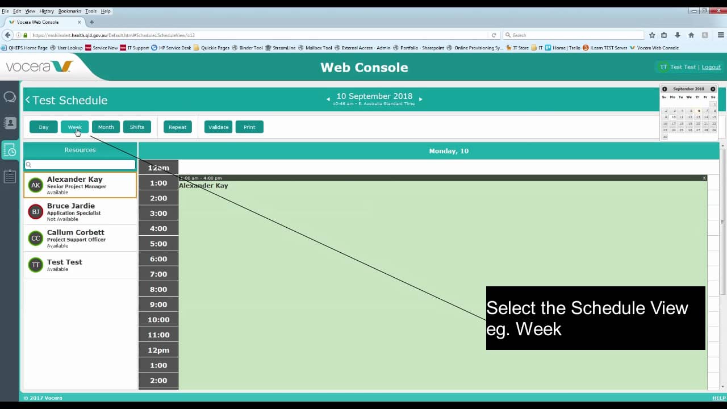The height and width of the screenshot is (409, 727).
Task: Open the History menu
Action: [x=47, y=11]
